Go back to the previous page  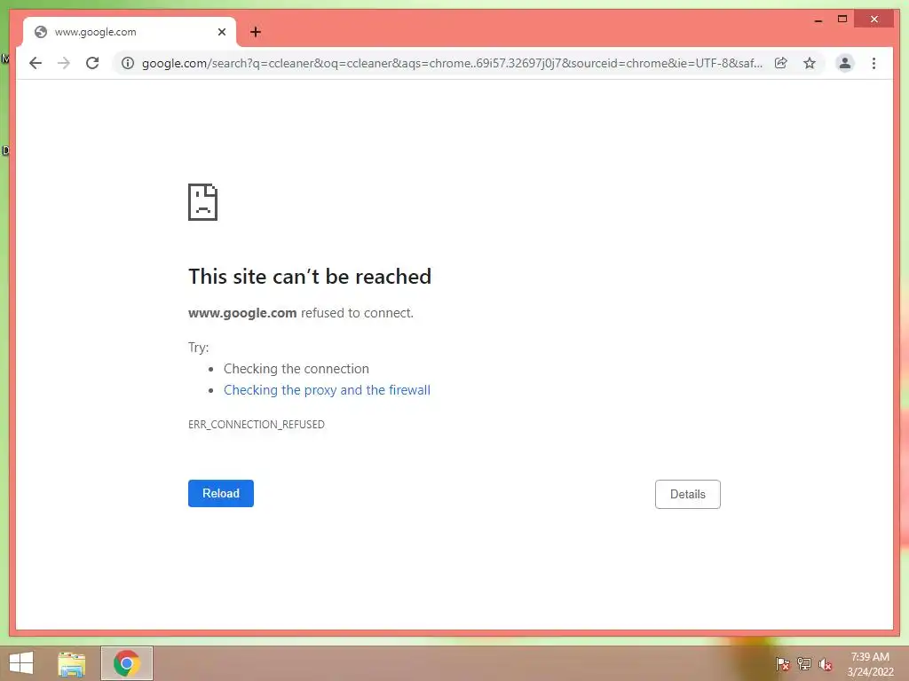(36, 63)
